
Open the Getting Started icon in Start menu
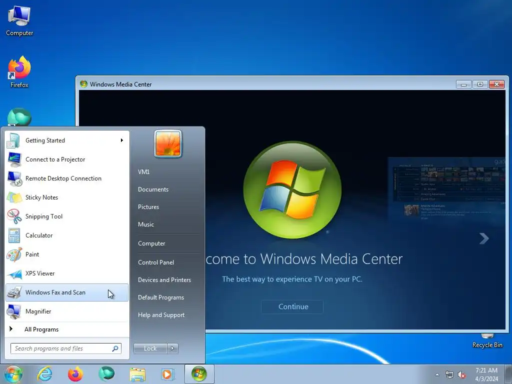coord(13,140)
